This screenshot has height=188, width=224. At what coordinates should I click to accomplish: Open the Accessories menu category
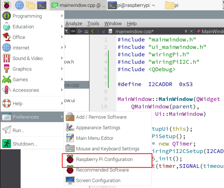tap(32, 90)
